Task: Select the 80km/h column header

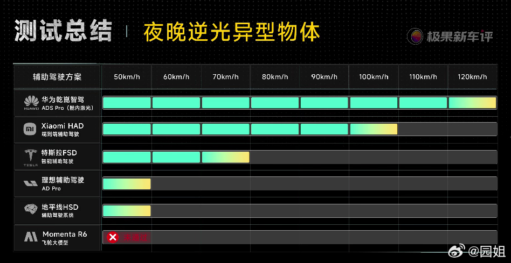Action: click(275, 77)
